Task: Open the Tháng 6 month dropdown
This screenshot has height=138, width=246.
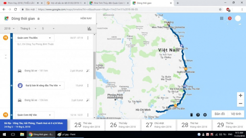Action: [29, 29]
